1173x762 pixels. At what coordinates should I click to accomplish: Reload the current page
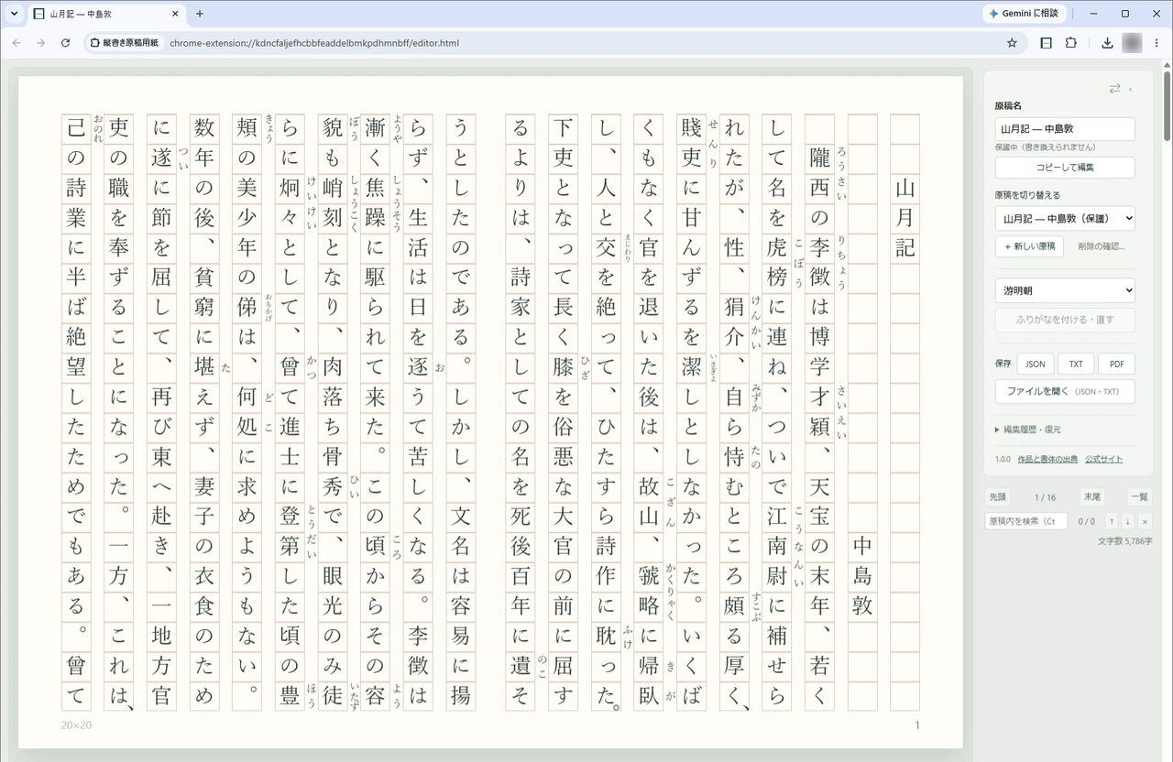pyautogui.click(x=65, y=43)
